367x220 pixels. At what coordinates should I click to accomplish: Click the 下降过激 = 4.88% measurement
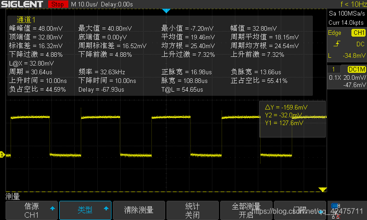(x=36, y=55)
